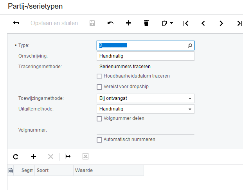Click the grid row selector icon header
This screenshot has height=190, width=243.
click(11, 170)
